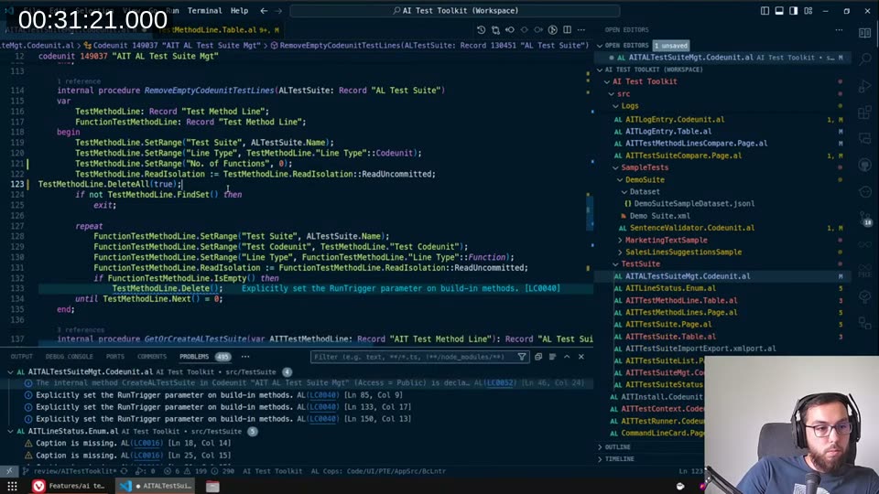Toggle the primary sidebar layout button
The width and height of the screenshot is (879, 494).
tap(793, 11)
